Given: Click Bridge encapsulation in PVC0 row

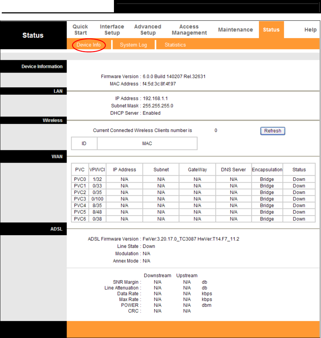Looking at the screenshot, I should [267, 179].
